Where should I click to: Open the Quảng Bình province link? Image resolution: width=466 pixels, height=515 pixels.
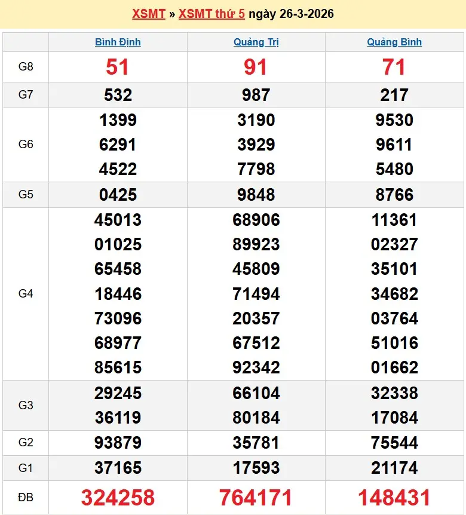(394, 42)
